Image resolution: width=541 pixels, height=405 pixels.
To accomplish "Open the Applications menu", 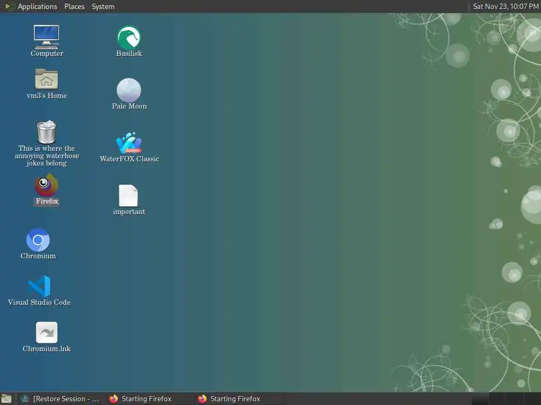I will pyautogui.click(x=38, y=6).
